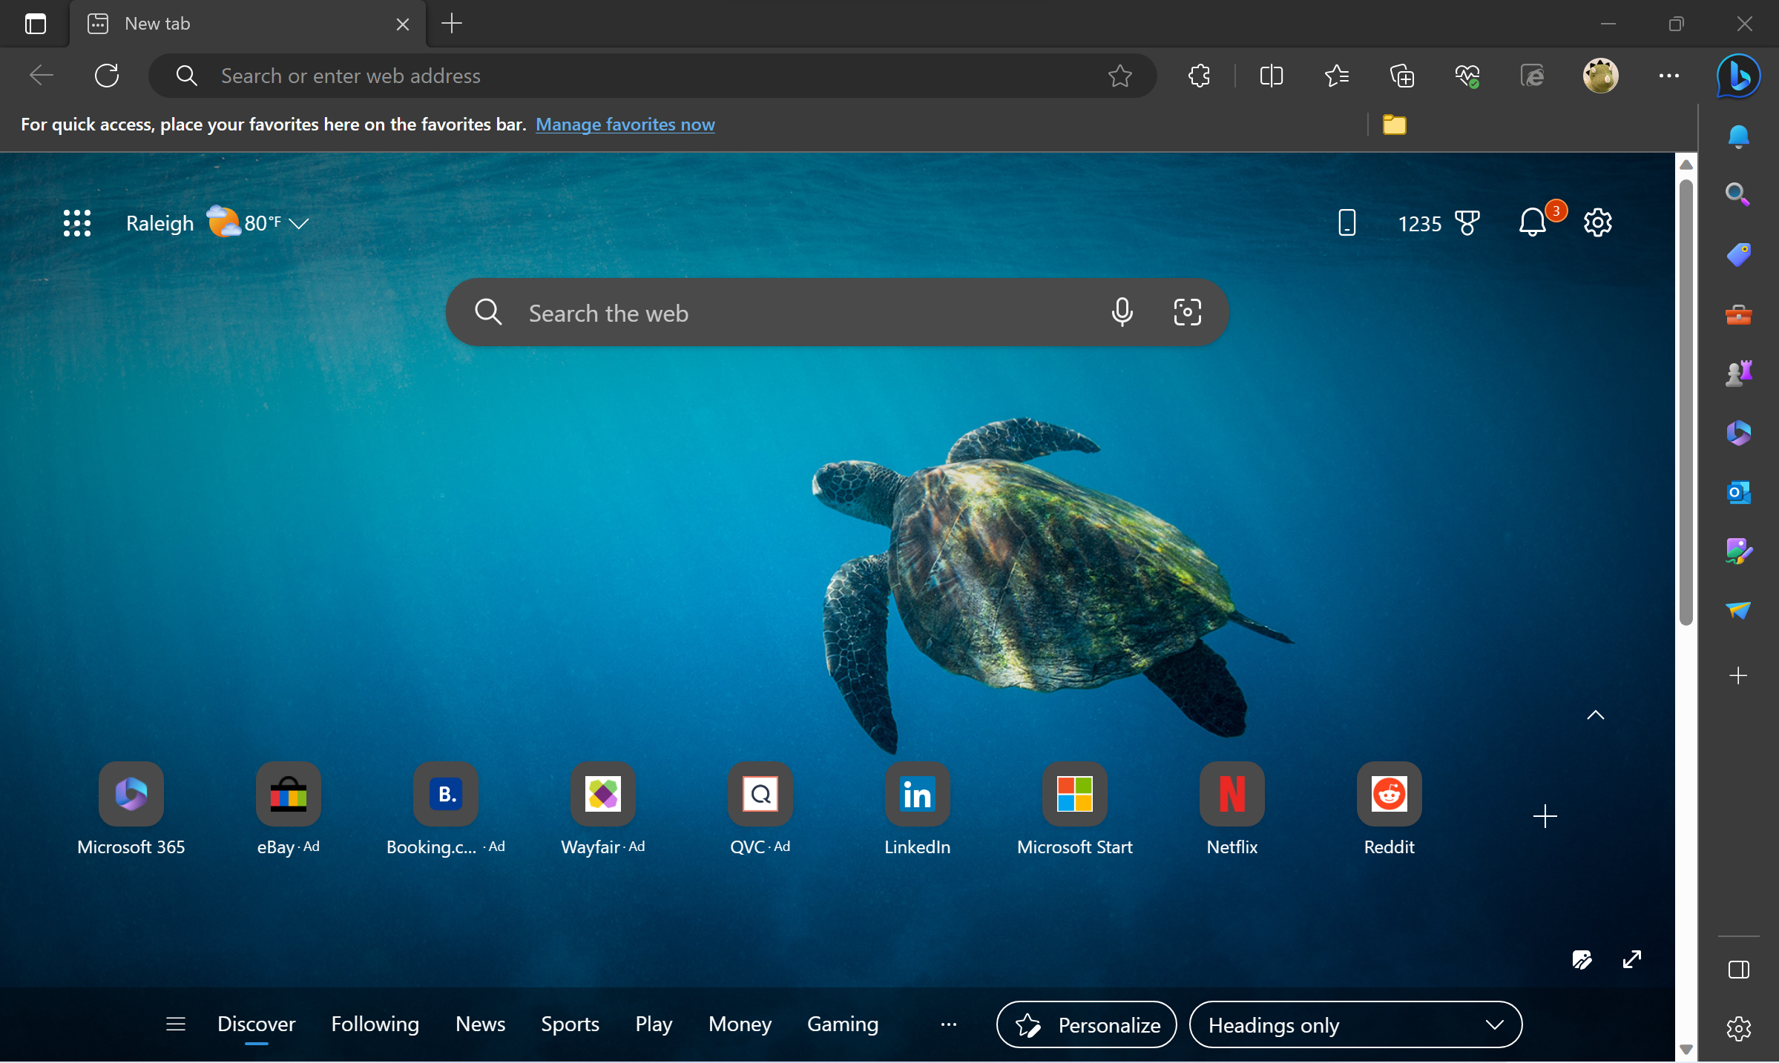
Task: Toggle the sidebar panel visibility button
Action: click(1738, 970)
